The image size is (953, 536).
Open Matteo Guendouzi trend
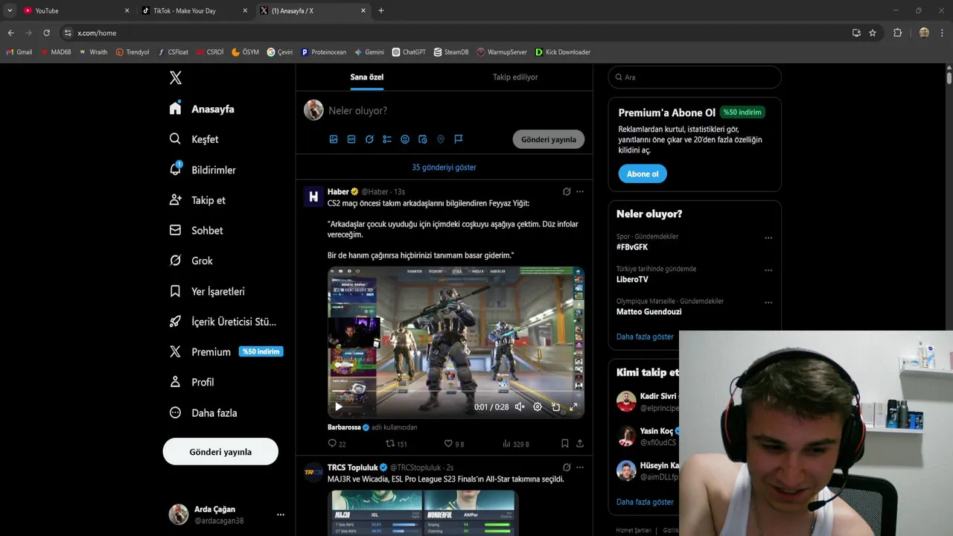648,312
